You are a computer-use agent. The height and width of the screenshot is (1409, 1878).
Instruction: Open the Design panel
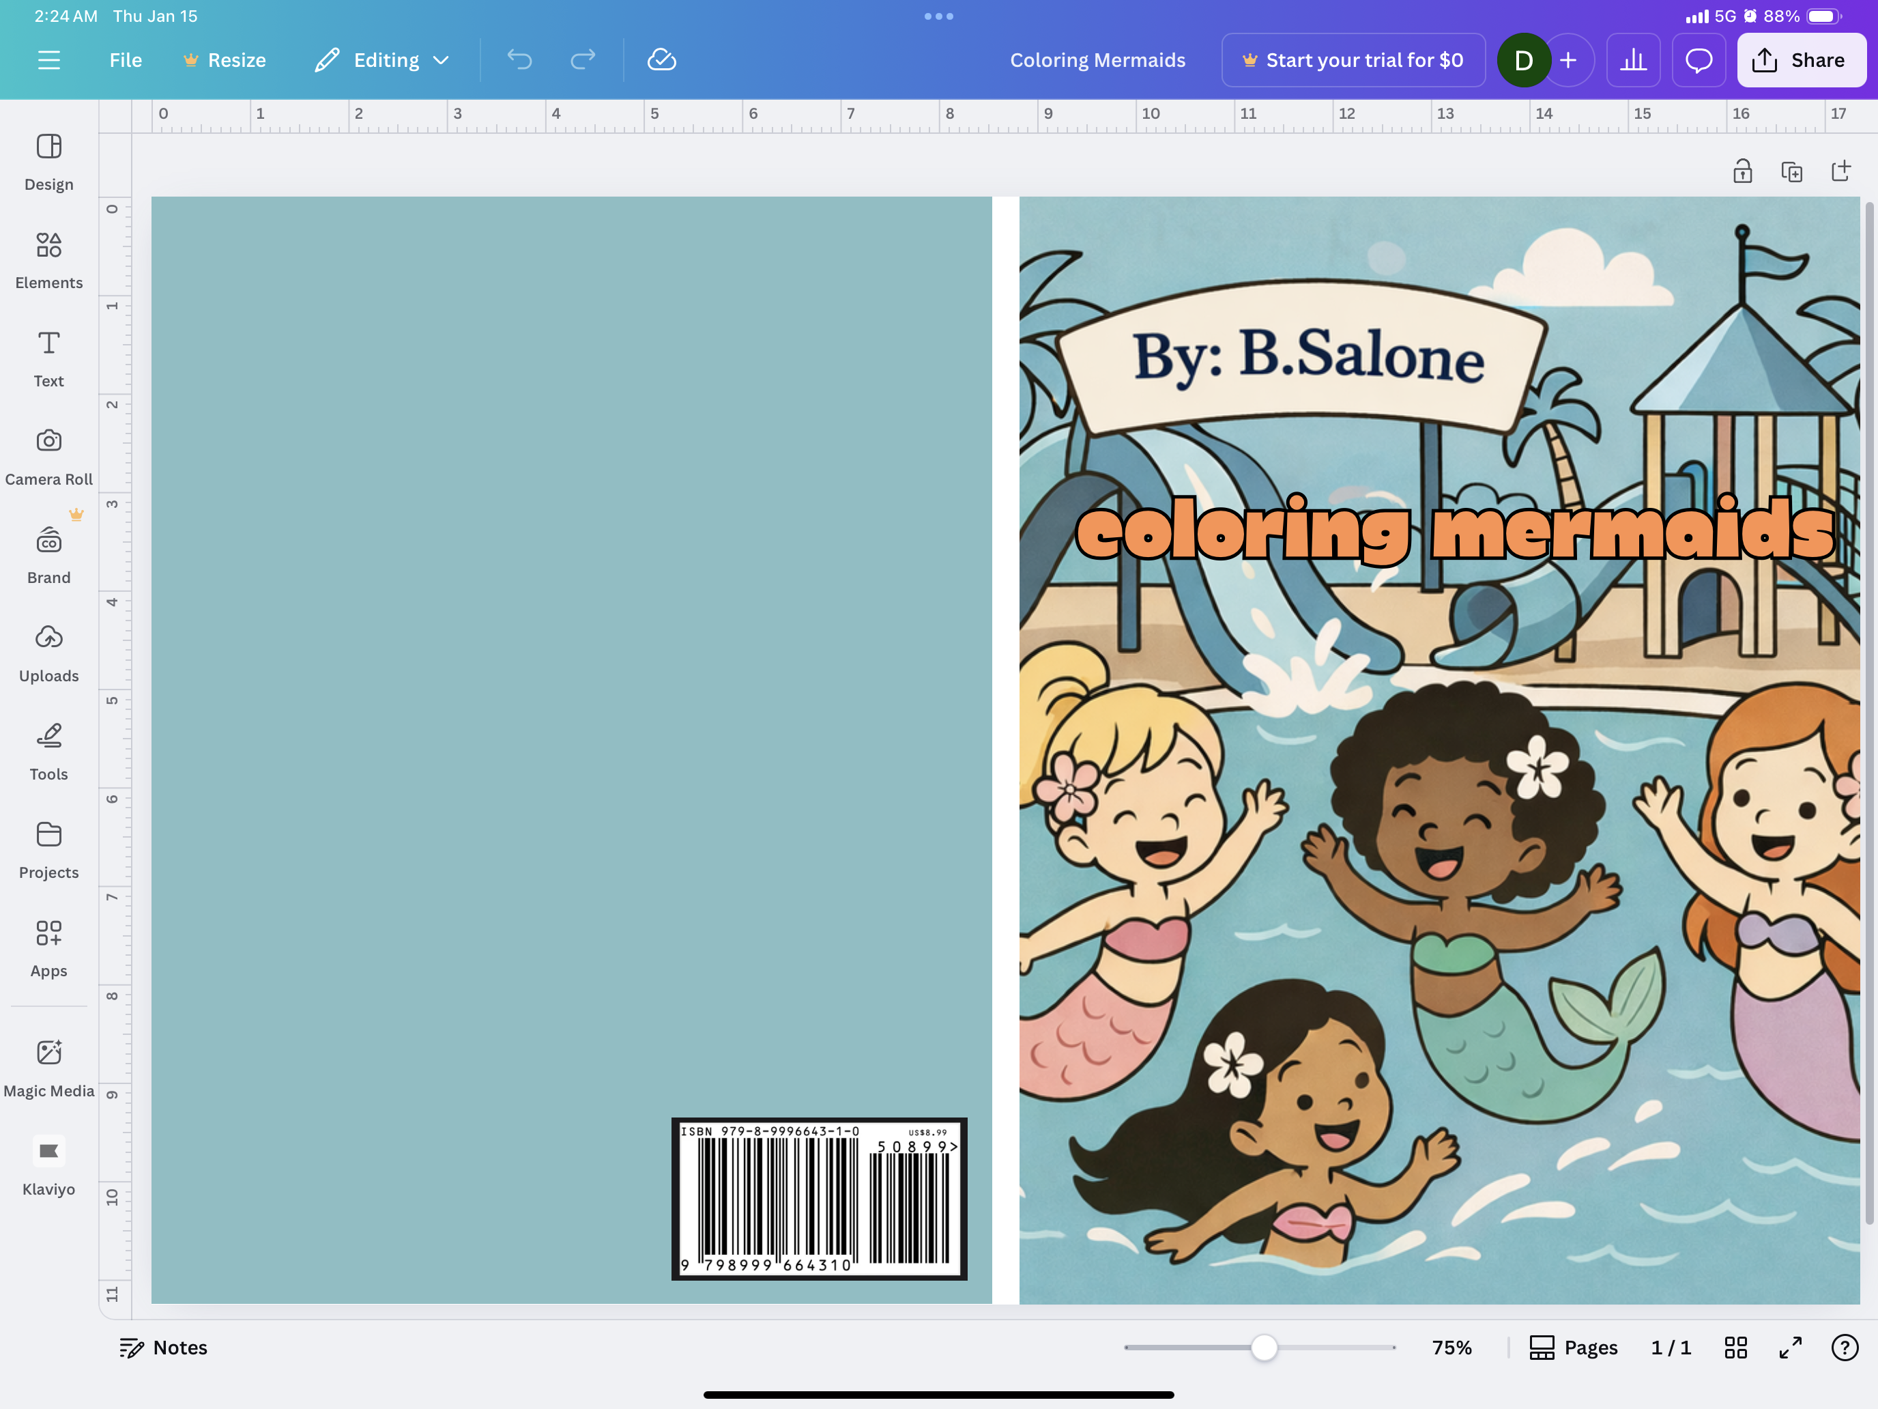pos(48,162)
